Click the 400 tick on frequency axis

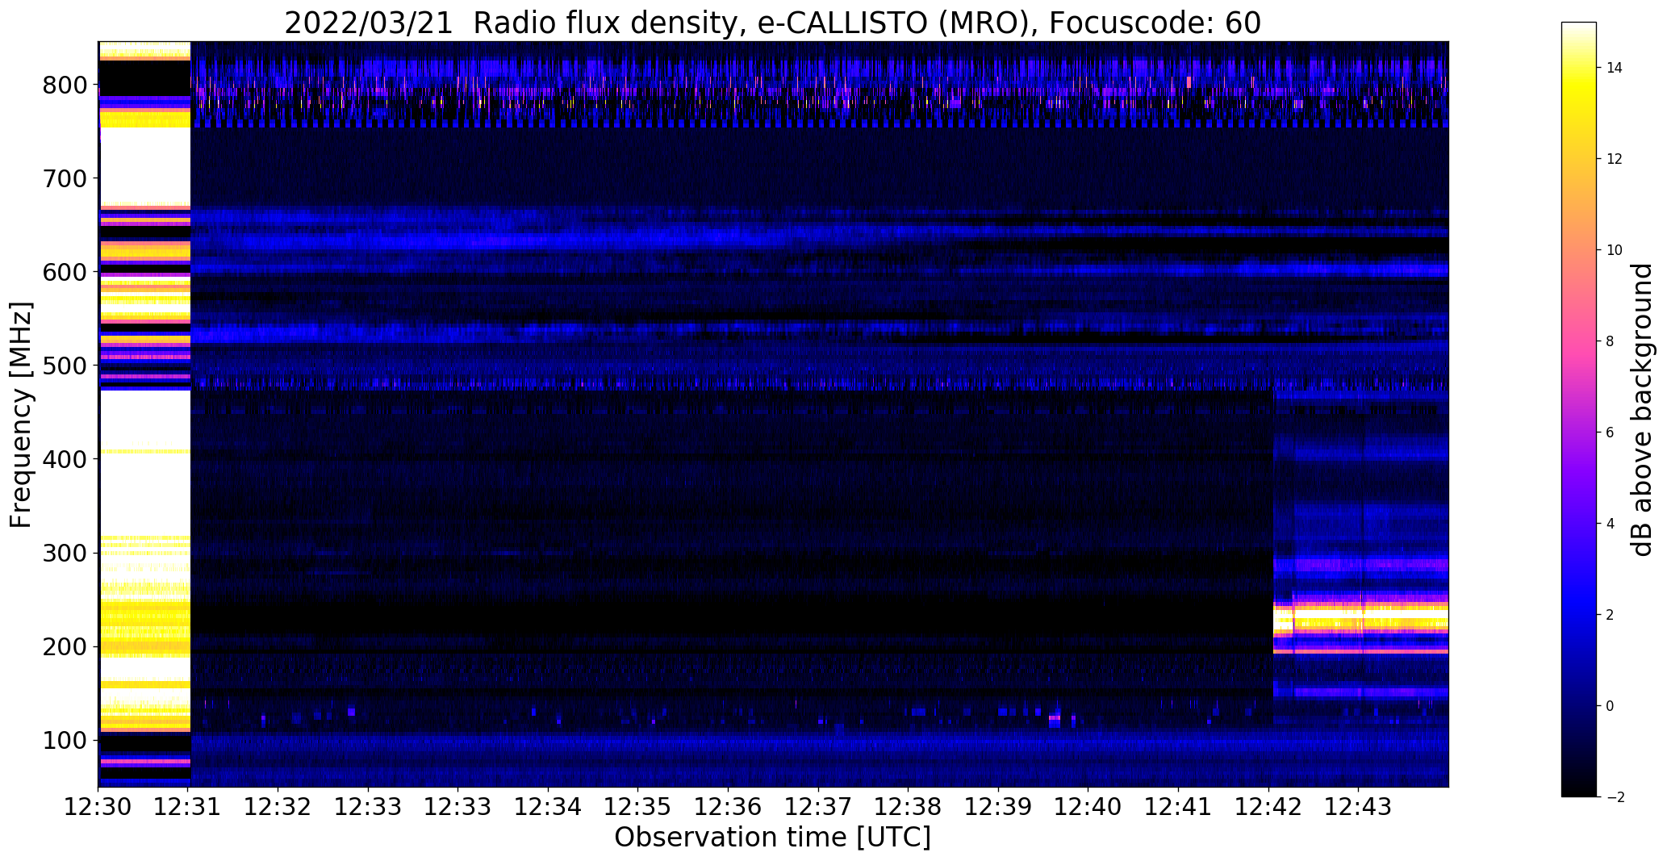tap(64, 459)
